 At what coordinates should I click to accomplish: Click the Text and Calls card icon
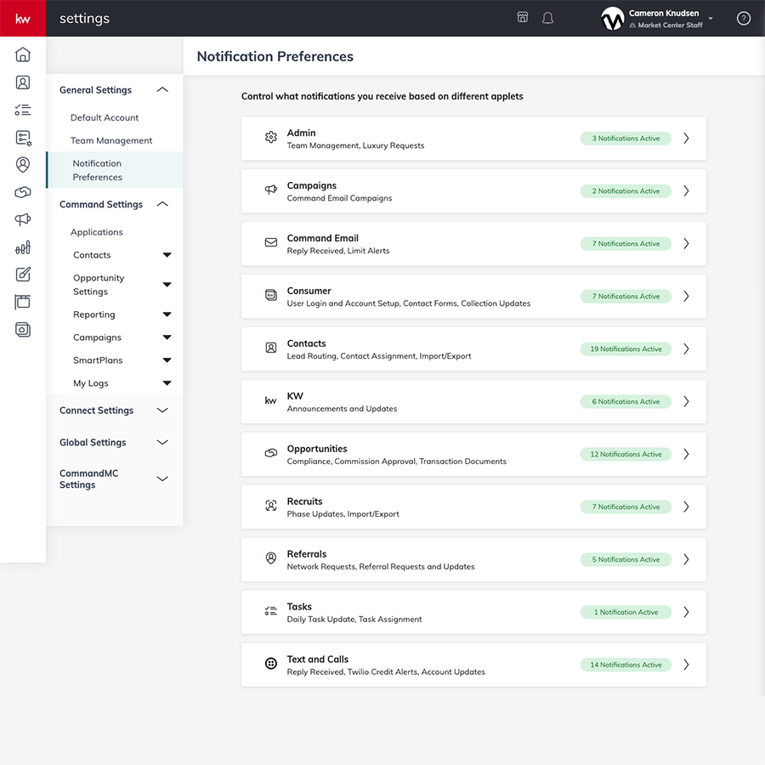[x=271, y=664]
